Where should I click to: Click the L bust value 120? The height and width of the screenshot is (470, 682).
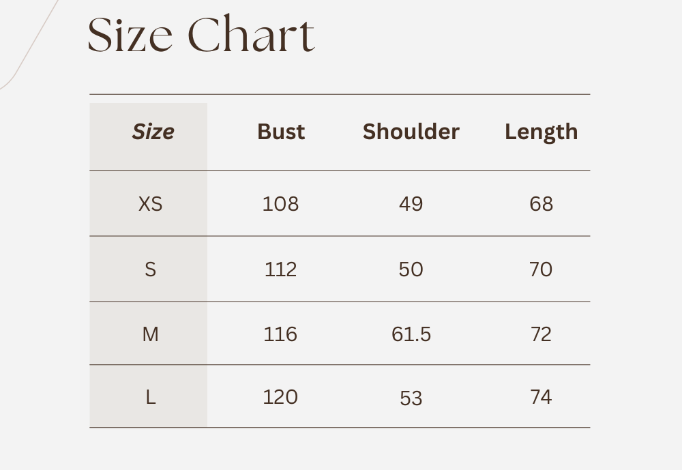281,397
